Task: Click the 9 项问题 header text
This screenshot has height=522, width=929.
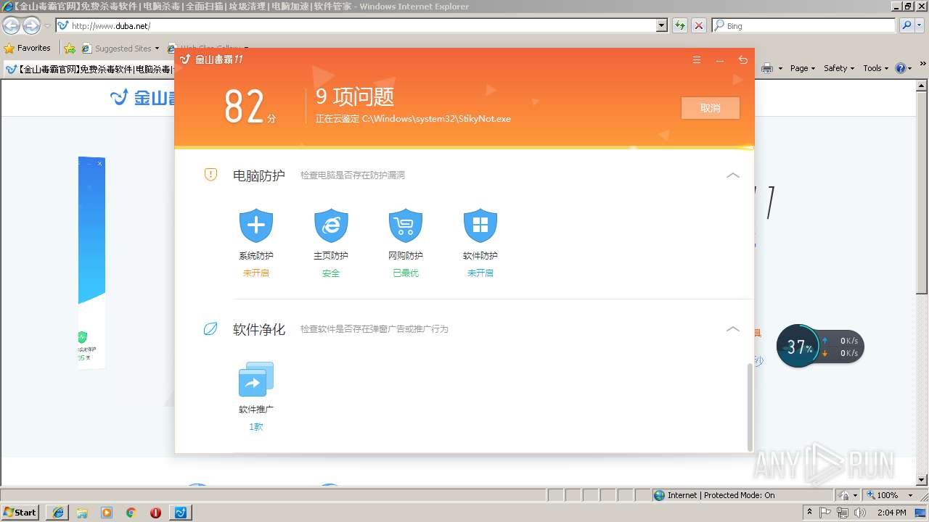Action: [355, 97]
